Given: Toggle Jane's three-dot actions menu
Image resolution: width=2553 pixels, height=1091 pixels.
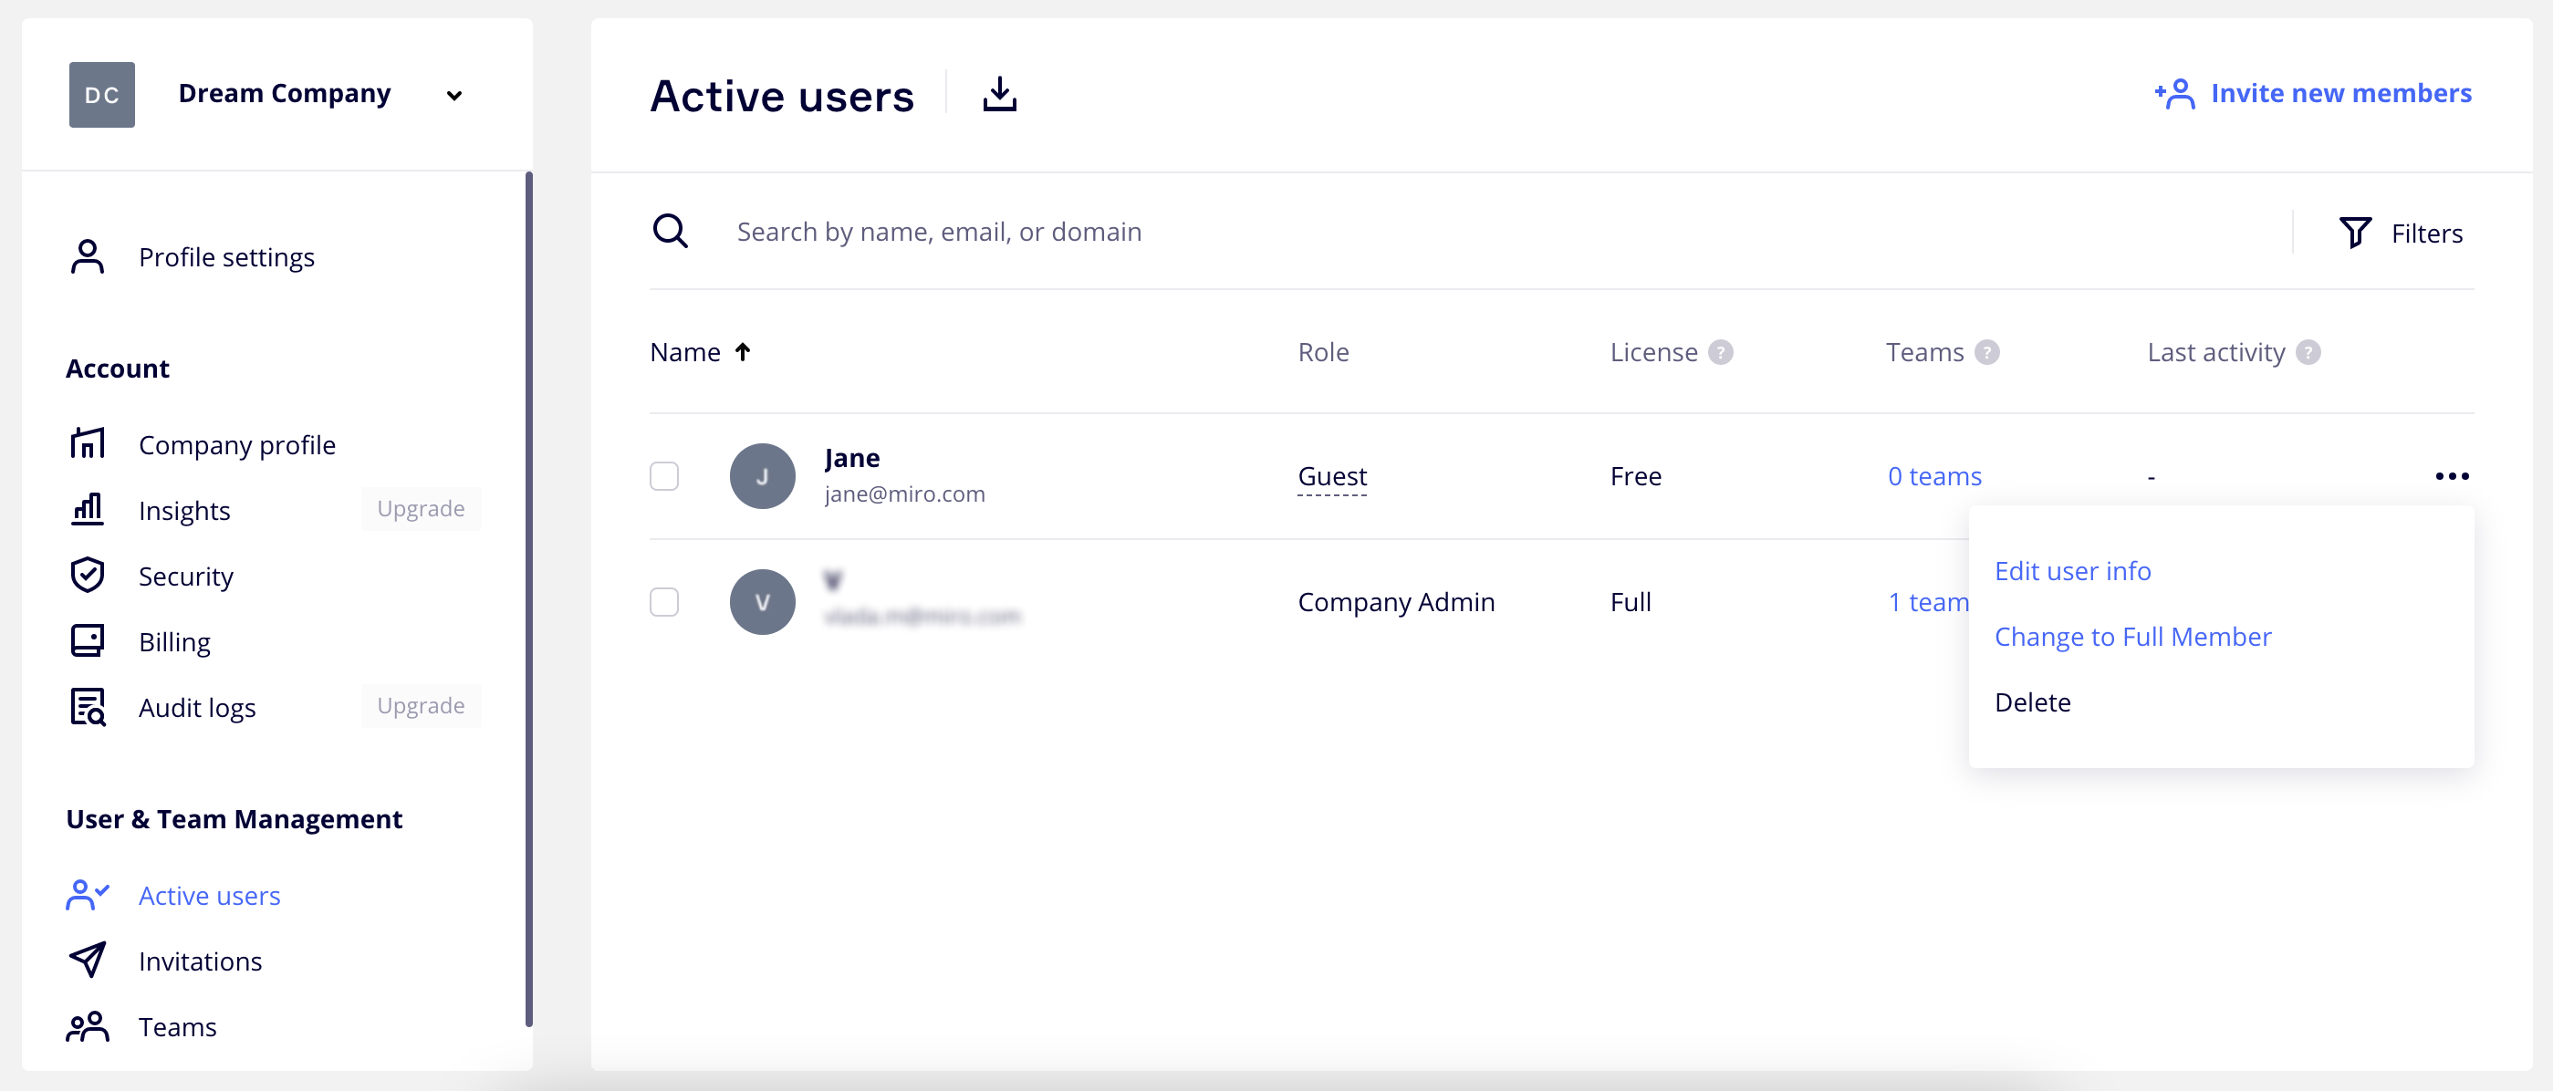Looking at the screenshot, I should click(2451, 477).
